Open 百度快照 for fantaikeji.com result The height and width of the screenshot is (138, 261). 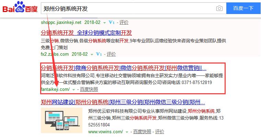(89, 89)
